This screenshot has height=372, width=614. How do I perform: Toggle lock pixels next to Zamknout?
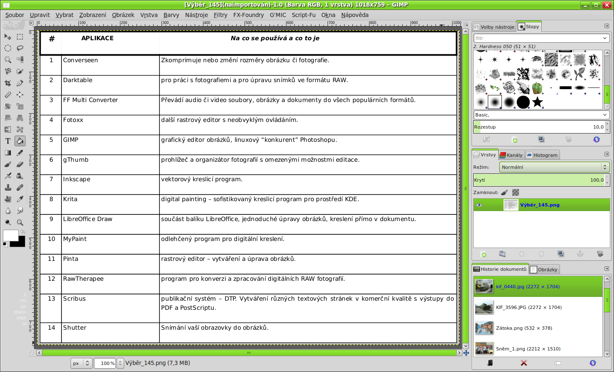click(504, 192)
